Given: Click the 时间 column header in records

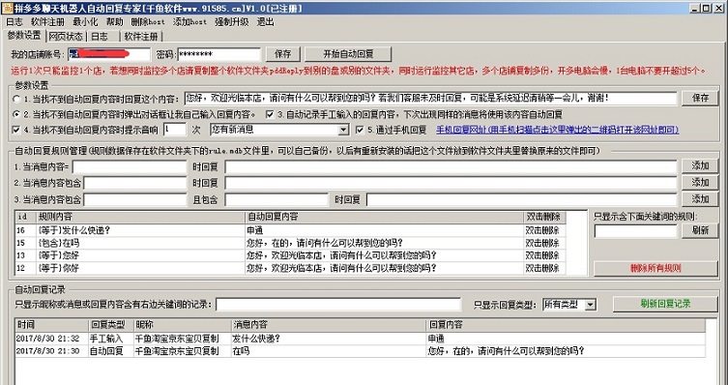Looking at the screenshot, I should tap(51, 325).
